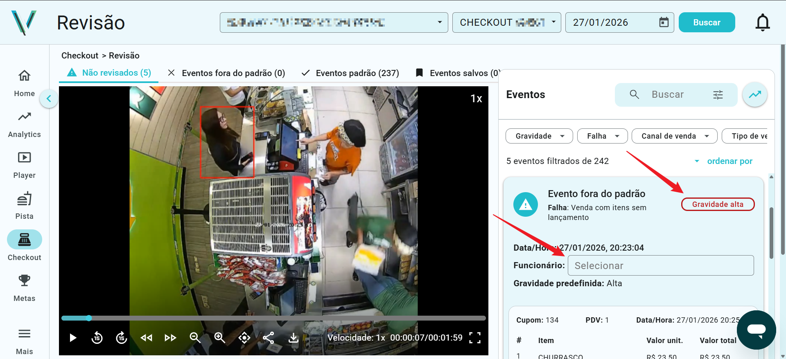The image size is (786, 359).
Task: Share the video clip
Action: coord(269,338)
